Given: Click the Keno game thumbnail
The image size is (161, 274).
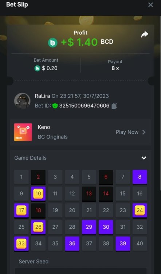Looking at the screenshot, I should coord(23,132).
